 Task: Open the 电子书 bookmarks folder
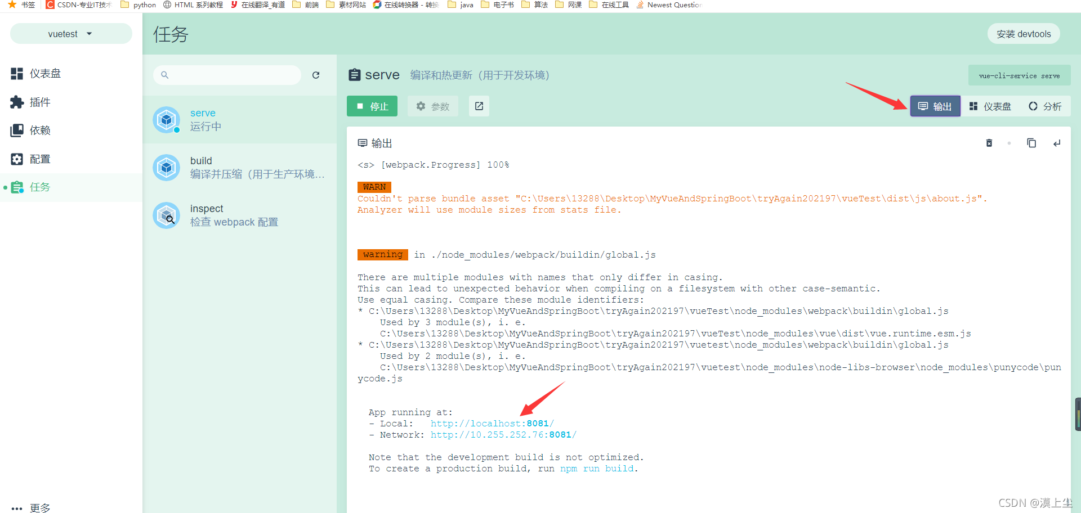[x=497, y=4]
